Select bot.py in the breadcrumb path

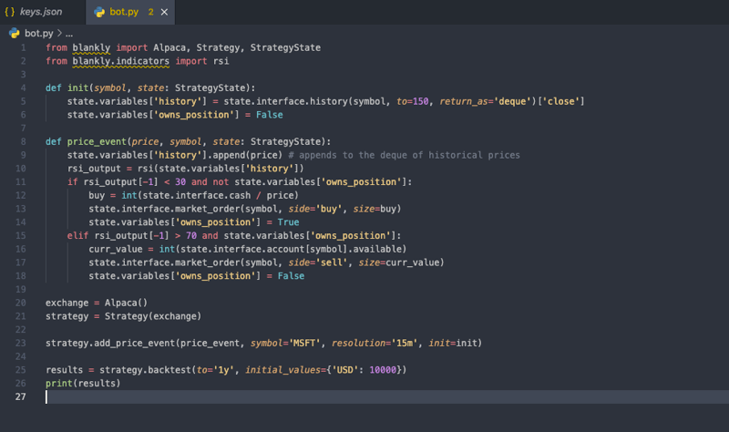[x=38, y=34]
